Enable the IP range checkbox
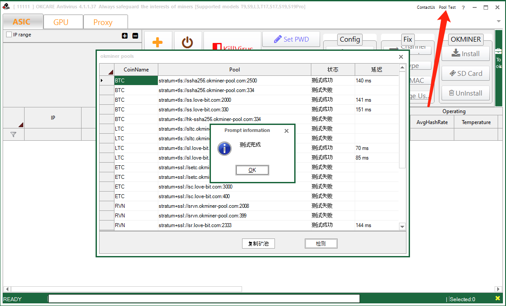Image resolution: width=506 pixels, height=306 pixels. click(x=8, y=35)
